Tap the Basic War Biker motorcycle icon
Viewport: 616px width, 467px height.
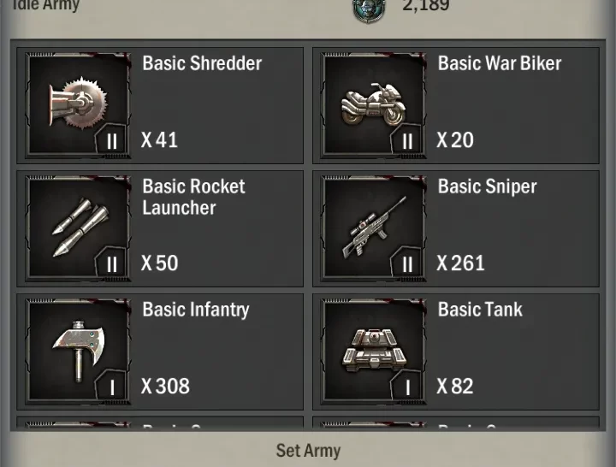(373, 105)
